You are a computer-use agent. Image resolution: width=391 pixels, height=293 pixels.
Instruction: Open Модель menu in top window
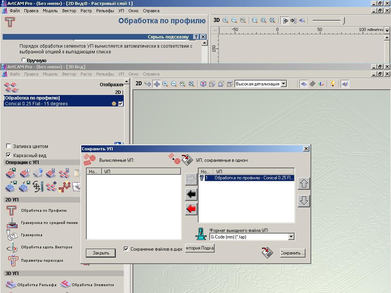50,11
